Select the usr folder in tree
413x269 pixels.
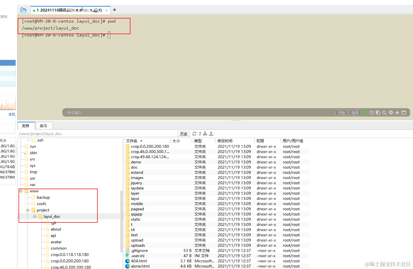pos(32,178)
